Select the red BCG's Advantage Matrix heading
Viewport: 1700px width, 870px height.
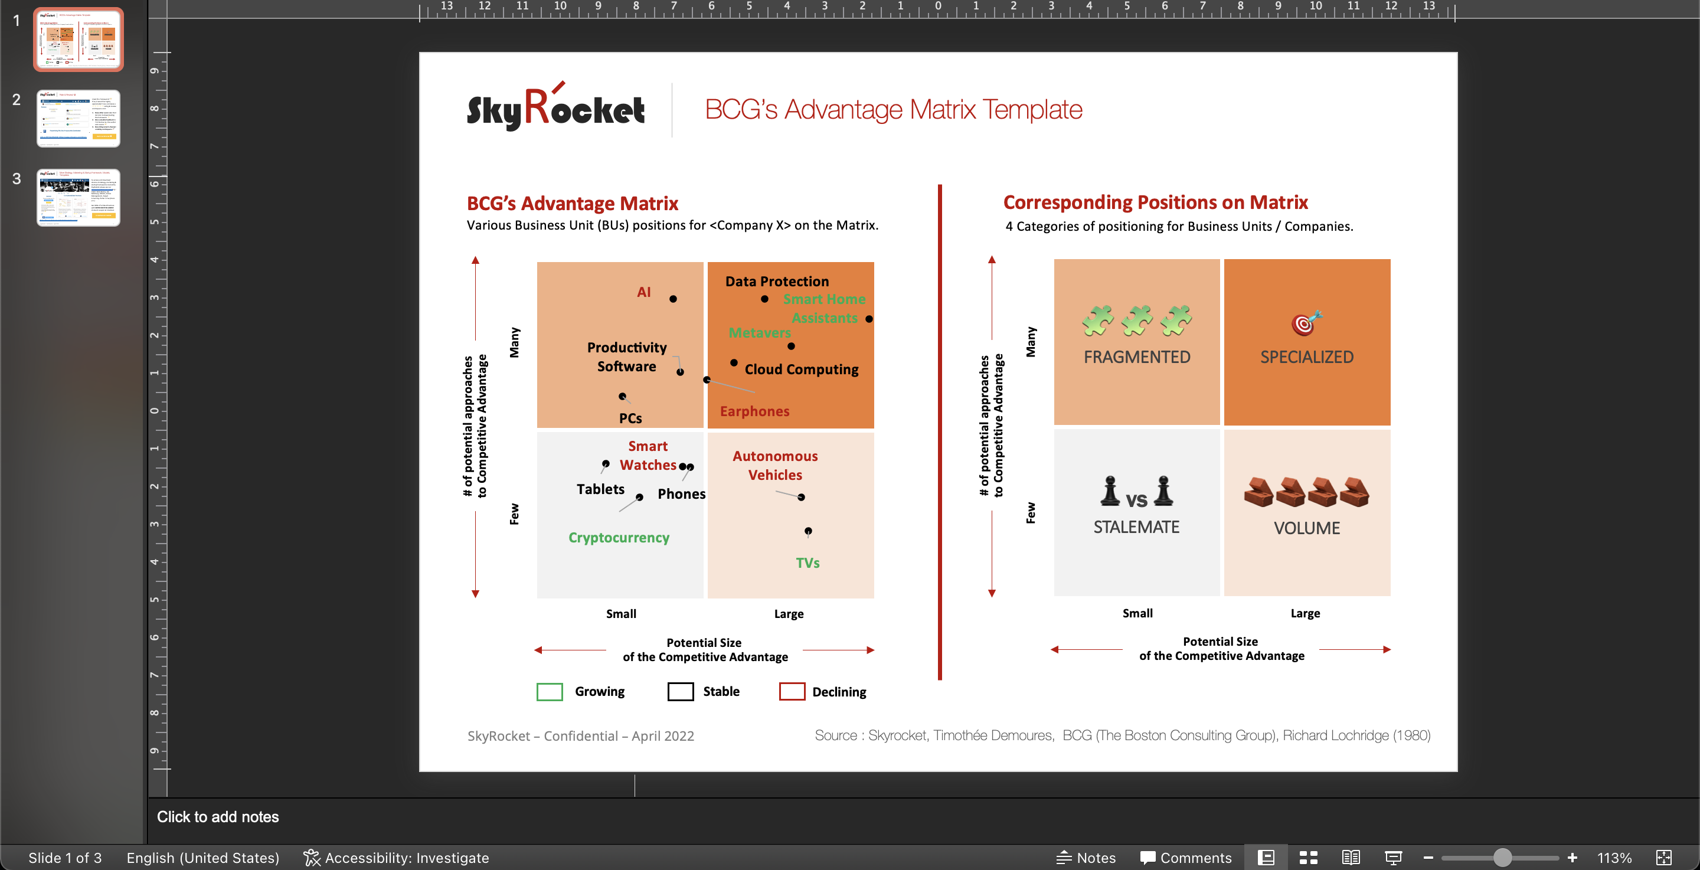click(x=572, y=203)
